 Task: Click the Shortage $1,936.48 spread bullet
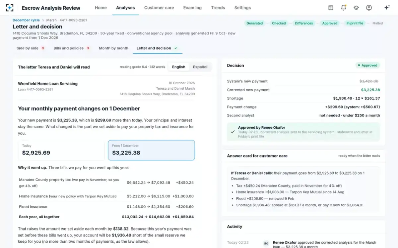(x=299, y=205)
